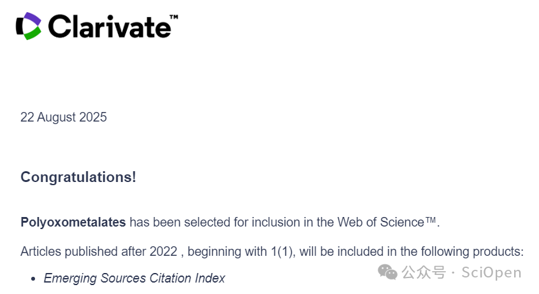Viewport: 539px width, 294px height.
Task: Click the WeChat speech bubble icon
Action: (388, 272)
